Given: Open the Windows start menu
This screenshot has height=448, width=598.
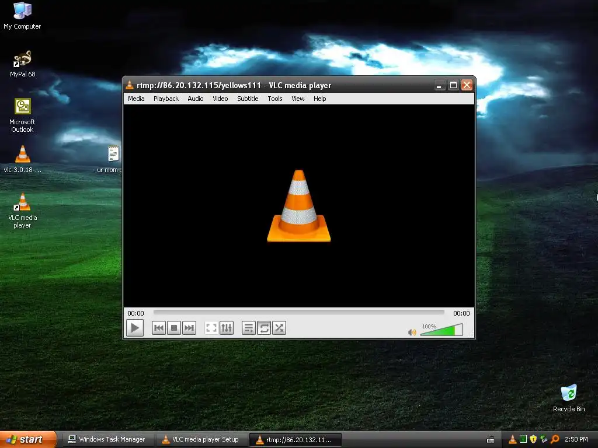Looking at the screenshot, I should [27, 440].
